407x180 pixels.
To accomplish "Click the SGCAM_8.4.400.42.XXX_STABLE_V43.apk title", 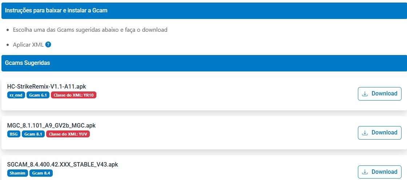I will point(62,164).
